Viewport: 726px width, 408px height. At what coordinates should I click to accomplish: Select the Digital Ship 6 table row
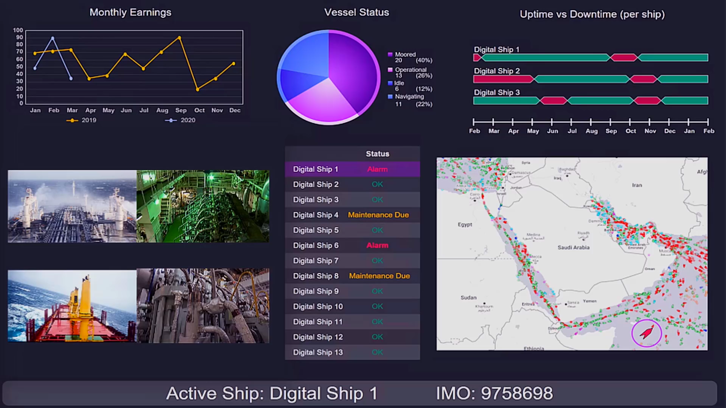coord(352,245)
